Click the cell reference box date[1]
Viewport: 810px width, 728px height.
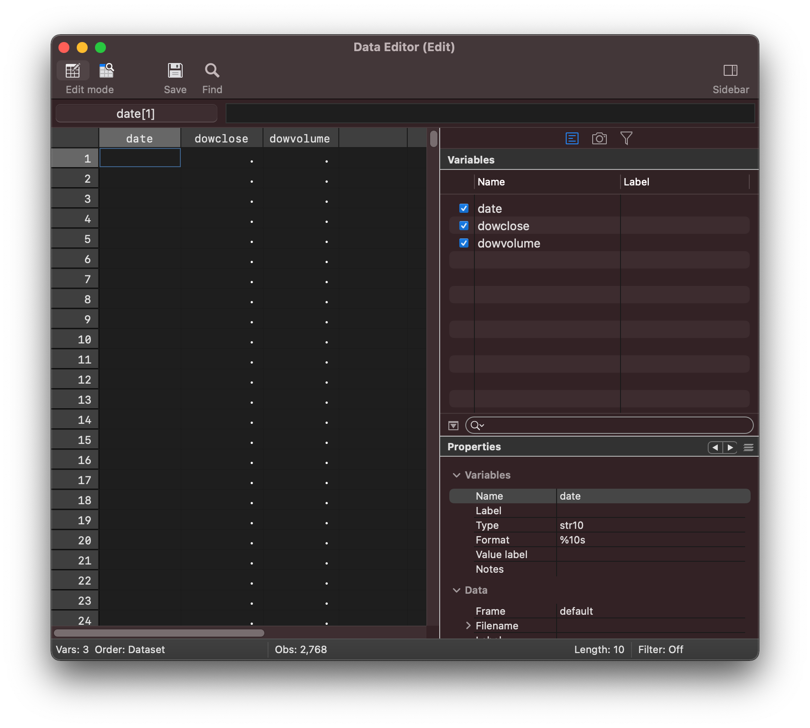pyautogui.click(x=136, y=113)
